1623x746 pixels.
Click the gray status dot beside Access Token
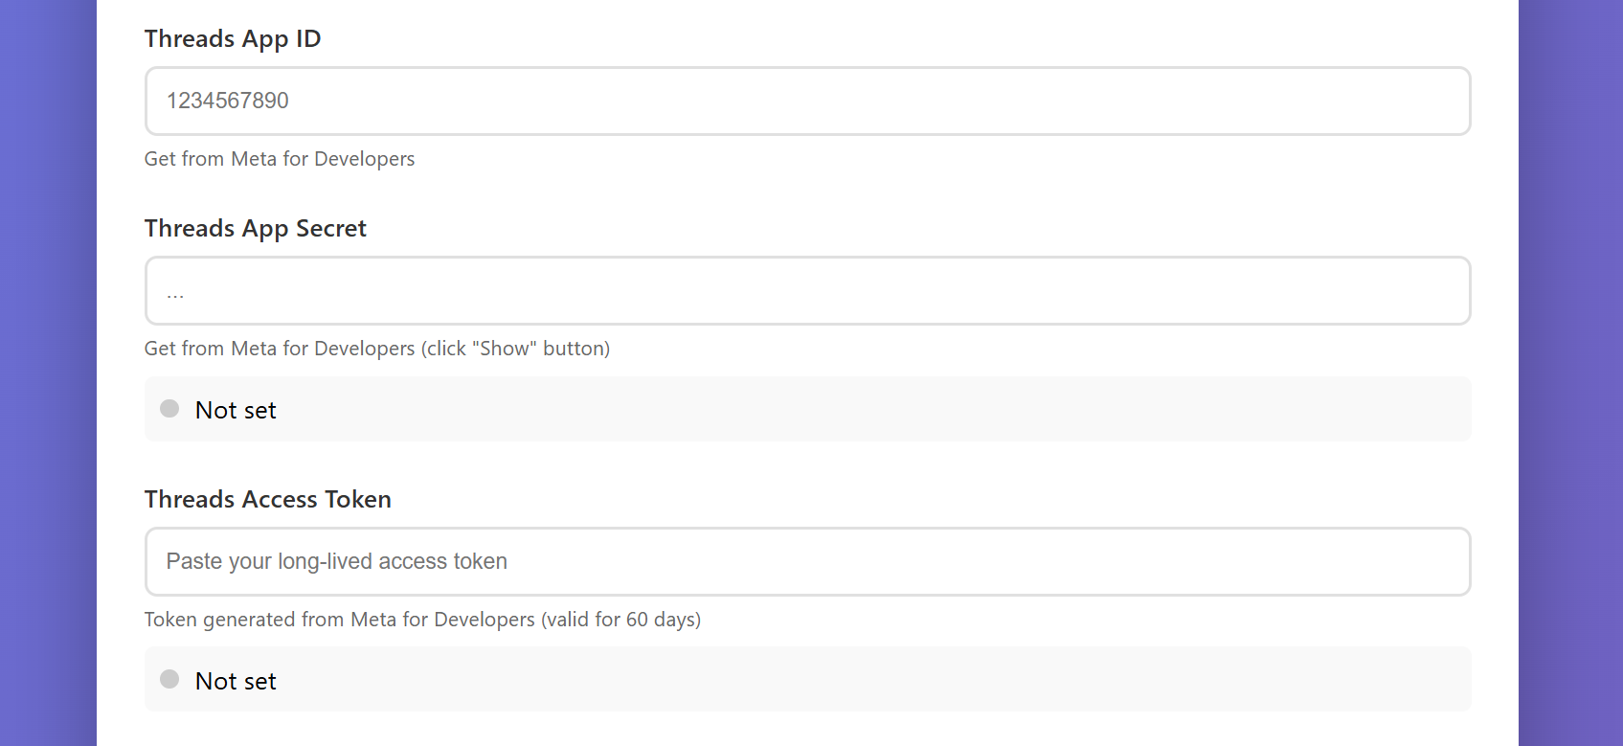pos(169,679)
